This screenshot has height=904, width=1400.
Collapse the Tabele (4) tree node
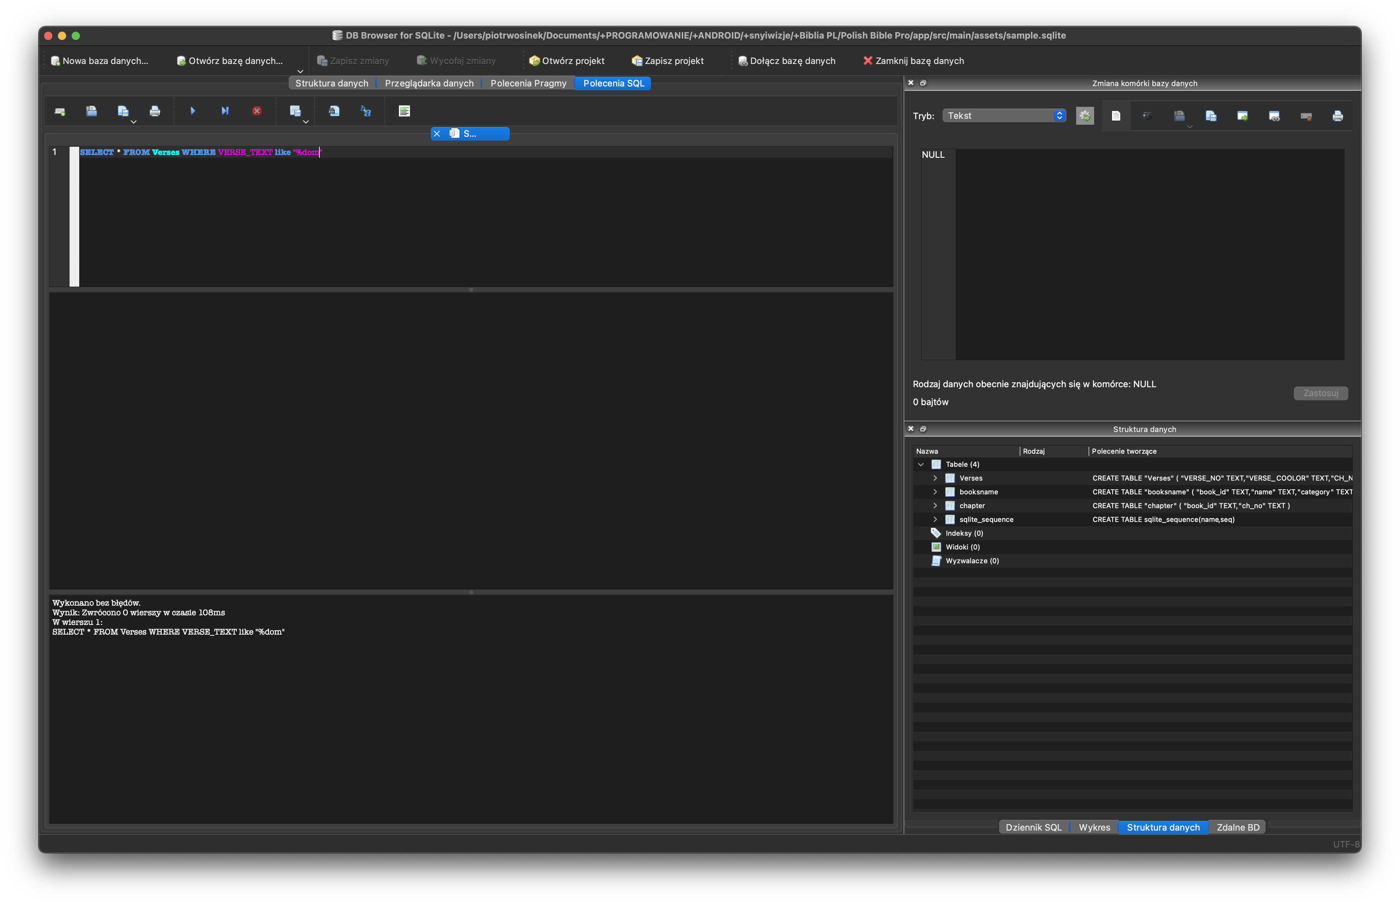coord(922,464)
